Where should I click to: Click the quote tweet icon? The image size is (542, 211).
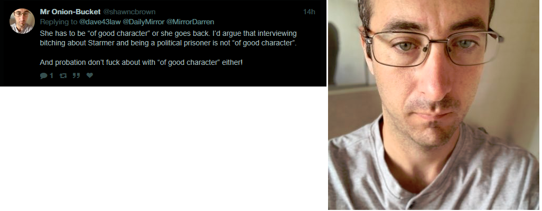pos(76,75)
